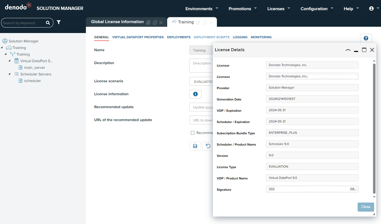
Task: Open the Configuration menu
Action: tap(317, 9)
